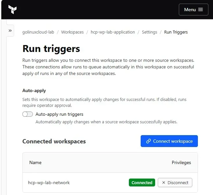Click the Auto-apply section heading
Viewport: 213px width, 195px height.
tap(34, 91)
